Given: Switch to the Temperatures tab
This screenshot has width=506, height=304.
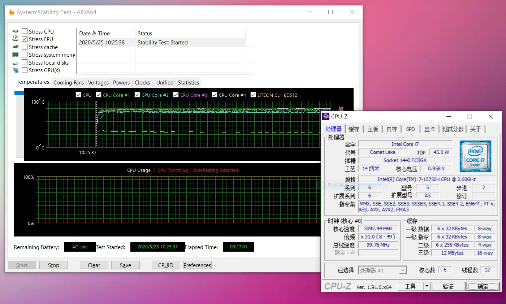Looking at the screenshot, I should tap(33, 82).
